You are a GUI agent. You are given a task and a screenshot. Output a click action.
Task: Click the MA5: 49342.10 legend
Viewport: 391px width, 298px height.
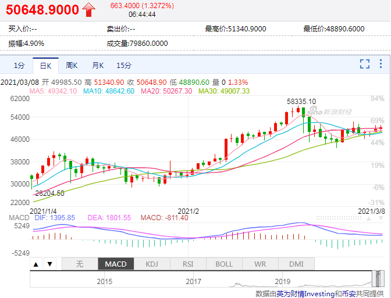click(53, 91)
